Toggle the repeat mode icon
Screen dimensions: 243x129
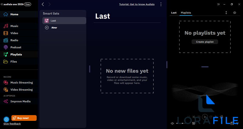(x=221, y=117)
